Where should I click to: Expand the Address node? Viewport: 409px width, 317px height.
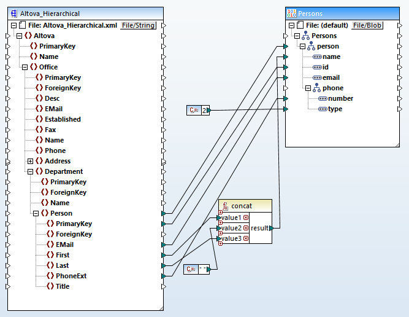coord(30,161)
